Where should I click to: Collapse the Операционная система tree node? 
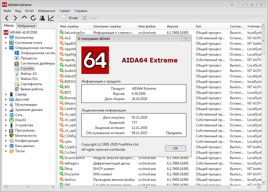[6, 48]
